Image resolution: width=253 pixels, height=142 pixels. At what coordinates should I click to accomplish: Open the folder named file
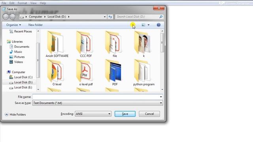(x=115, y=44)
